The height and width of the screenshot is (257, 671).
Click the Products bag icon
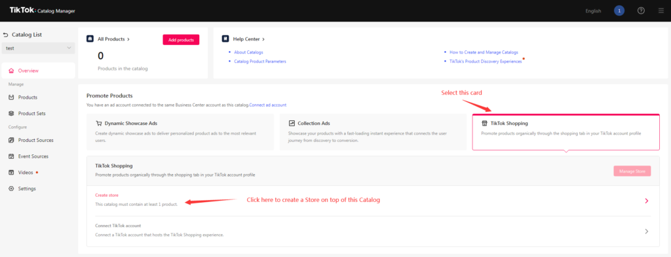pyautogui.click(x=11, y=97)
